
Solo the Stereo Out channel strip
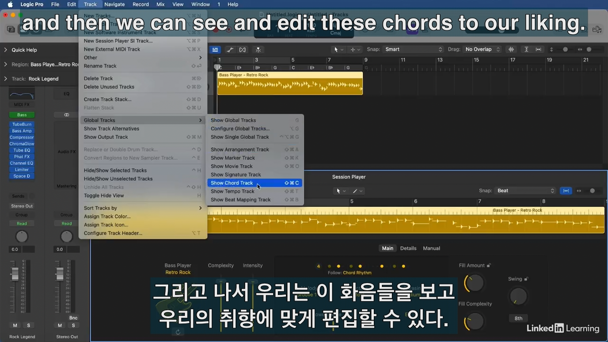tap(73, 325)
